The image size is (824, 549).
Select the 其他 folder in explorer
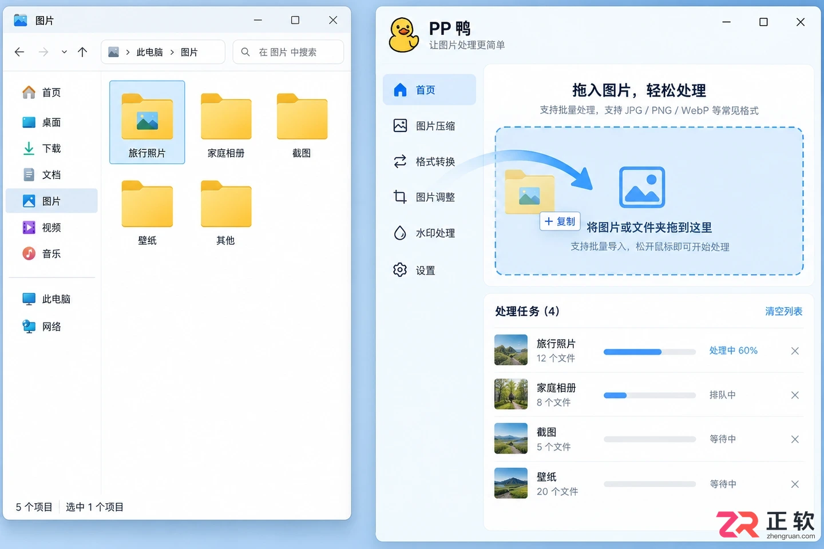[x=226, y=212]
